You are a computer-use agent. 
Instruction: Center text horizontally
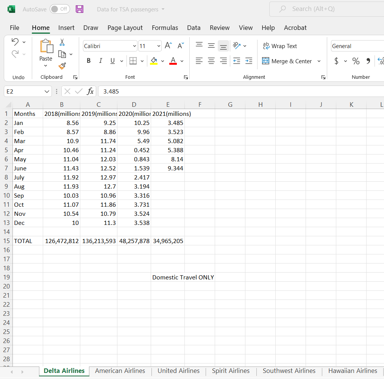pyautogui.click(x=211, y=61)
